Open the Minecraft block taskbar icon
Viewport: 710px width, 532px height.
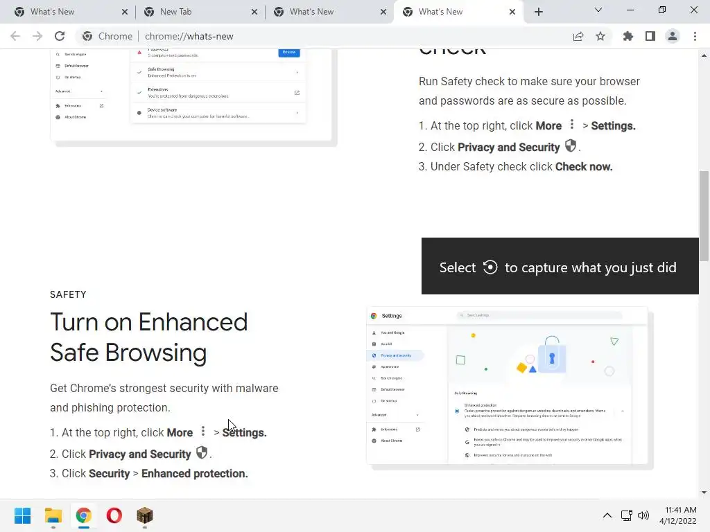[x=144, y=515]
